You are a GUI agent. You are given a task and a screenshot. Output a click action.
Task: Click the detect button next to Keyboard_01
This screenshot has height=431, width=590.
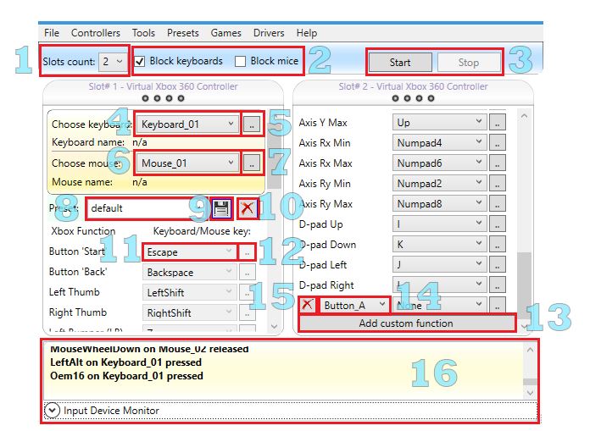pyautogui.click(x=251, y=124)
